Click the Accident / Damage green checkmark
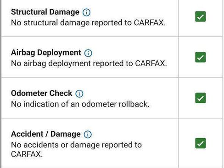The height and width of the screenshot is (168, 224). point(201,143)
